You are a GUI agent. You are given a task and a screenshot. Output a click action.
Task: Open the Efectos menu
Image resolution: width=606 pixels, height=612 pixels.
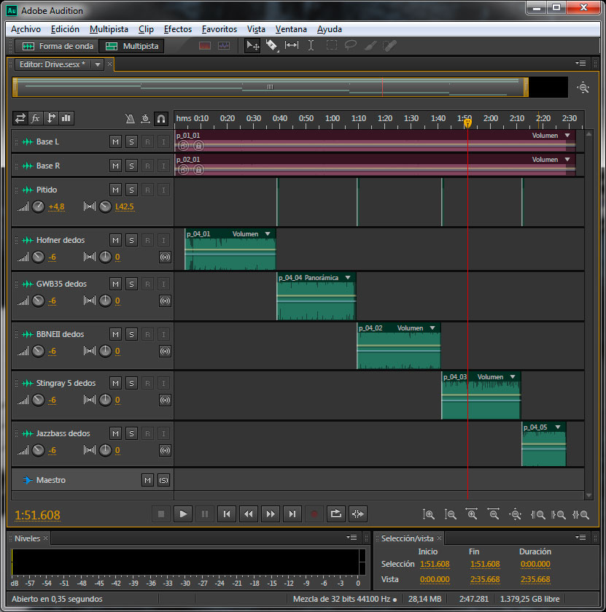[x=178, y=29]
